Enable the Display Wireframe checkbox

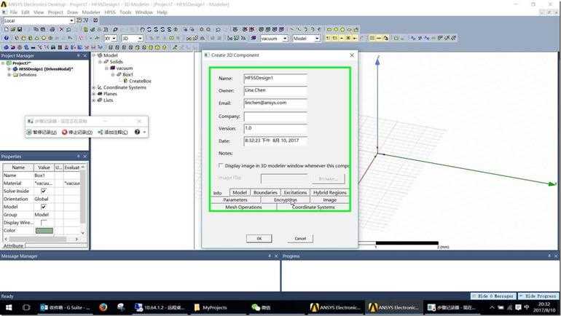point(43,223)
